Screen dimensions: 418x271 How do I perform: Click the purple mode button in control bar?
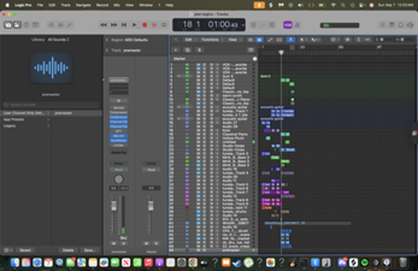point(287,25)
